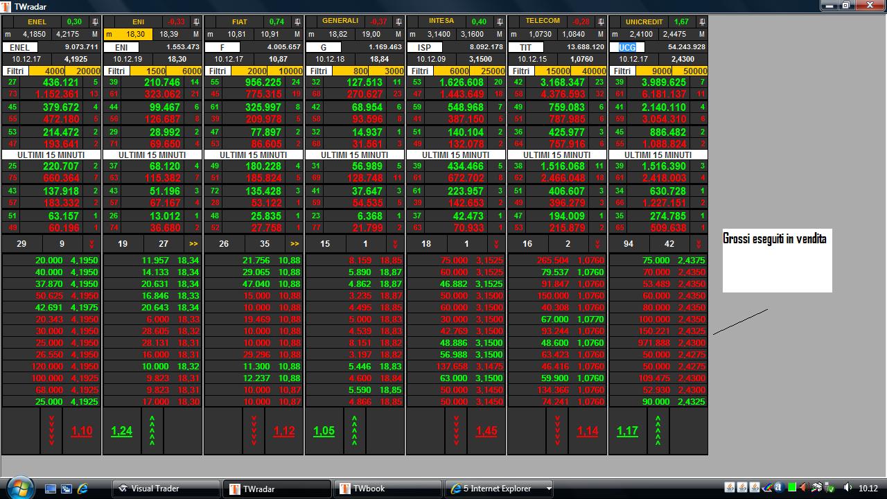This screenshot has width=887, height=499.
Task: Click the Grossi eseguiti in vendita note
Action: (777, 261)
